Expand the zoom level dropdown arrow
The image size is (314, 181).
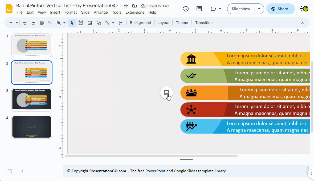(x=64, y=23)
